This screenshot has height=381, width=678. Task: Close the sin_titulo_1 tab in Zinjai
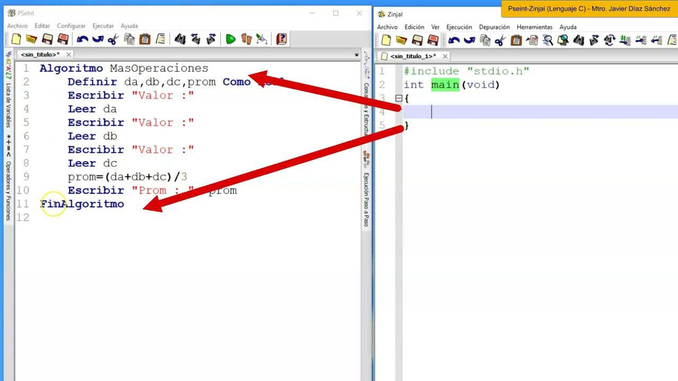445,56
